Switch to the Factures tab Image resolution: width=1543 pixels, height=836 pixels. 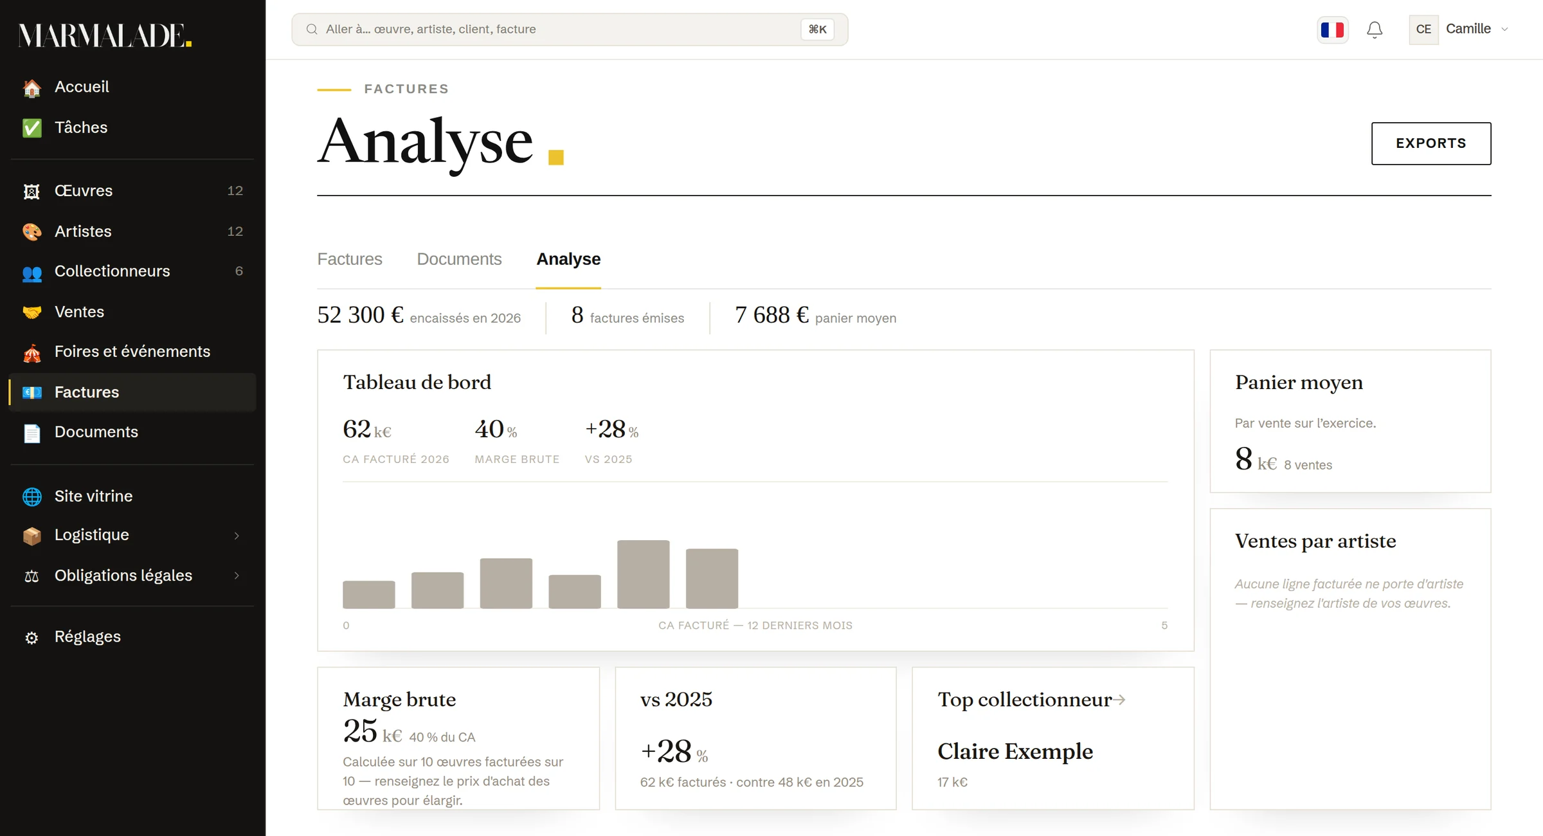pos(350,259)
